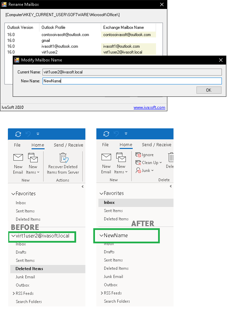Viewport: 227px width, 313px height.
Task: Open Customize Quick Access dropdown in AFTER Outlook
Action: [x=126, y=134]
